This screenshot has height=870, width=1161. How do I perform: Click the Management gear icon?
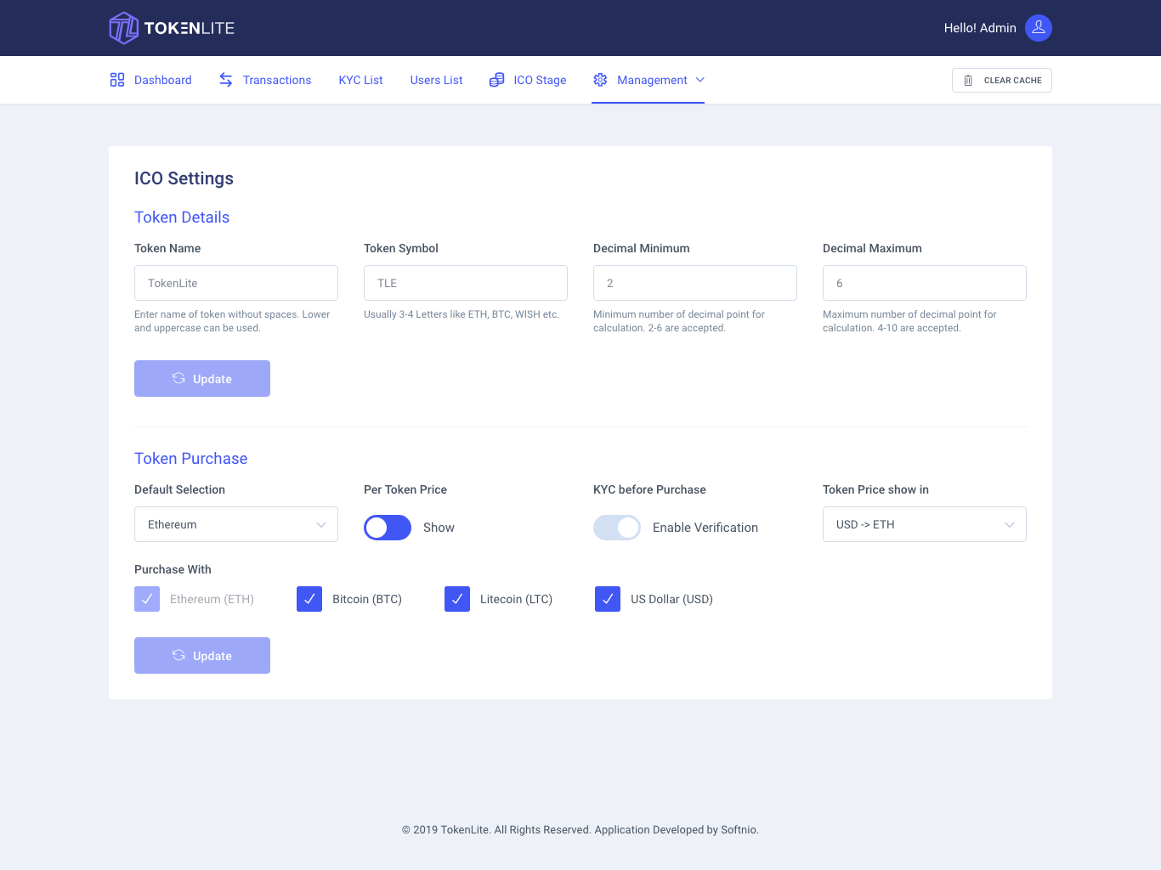point(600,80)
